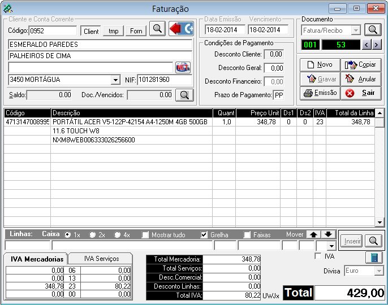Move line up with the up arrow
Viewport: 388px width, 305px height.
coord(313,234)
